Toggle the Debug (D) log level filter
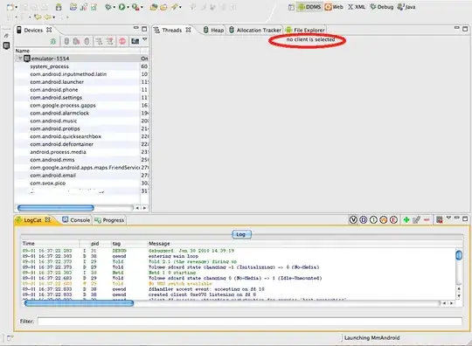This screenshot has height=346, width=472. point(364,220)
